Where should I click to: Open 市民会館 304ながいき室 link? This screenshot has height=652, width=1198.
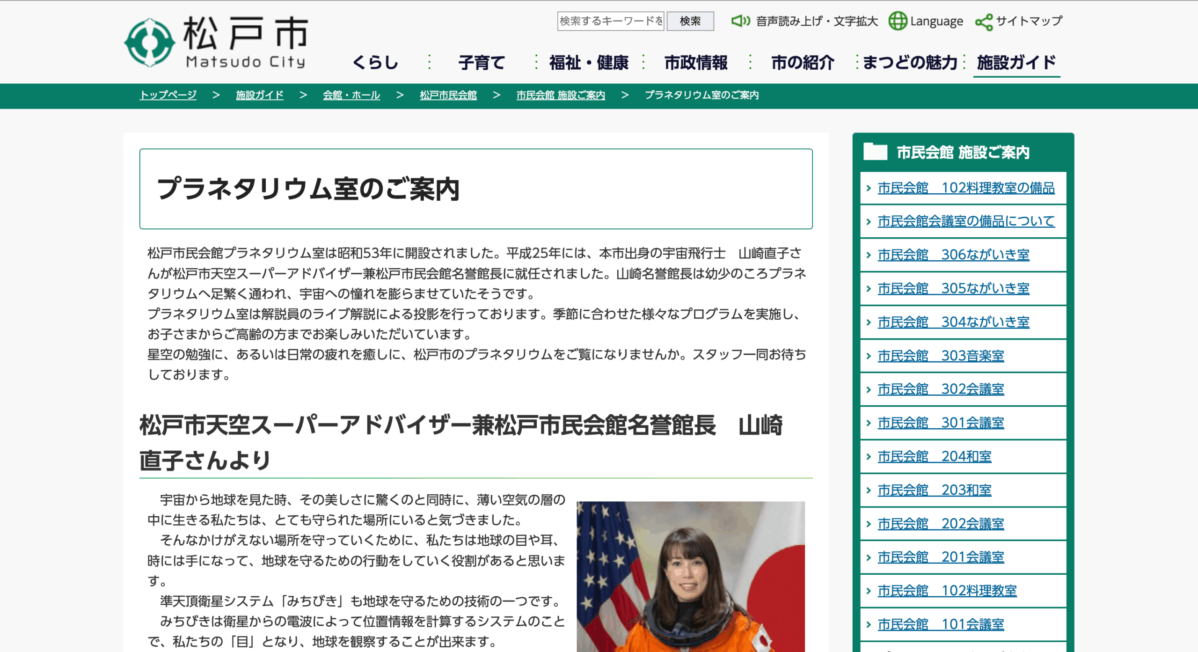point(954,322)
